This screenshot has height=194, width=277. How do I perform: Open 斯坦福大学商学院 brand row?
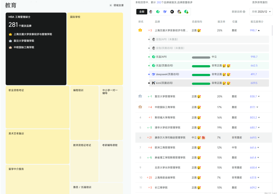[165, 118]
